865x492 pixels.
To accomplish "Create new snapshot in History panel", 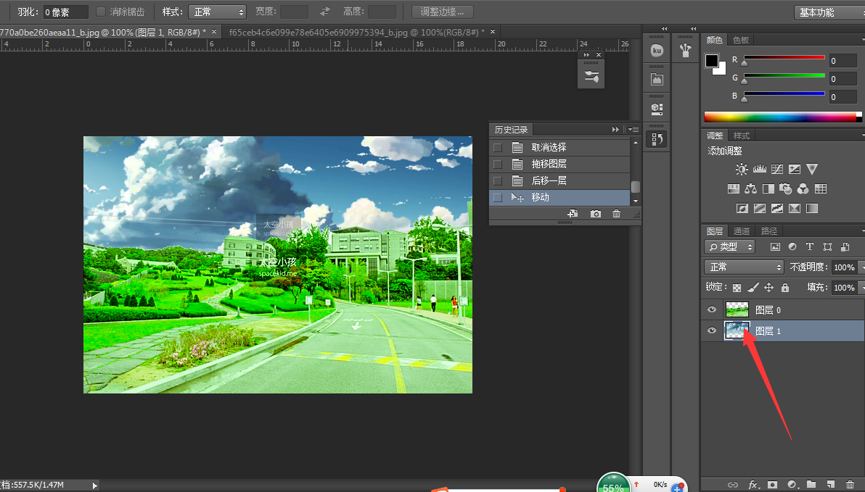I will click(595, 214).
